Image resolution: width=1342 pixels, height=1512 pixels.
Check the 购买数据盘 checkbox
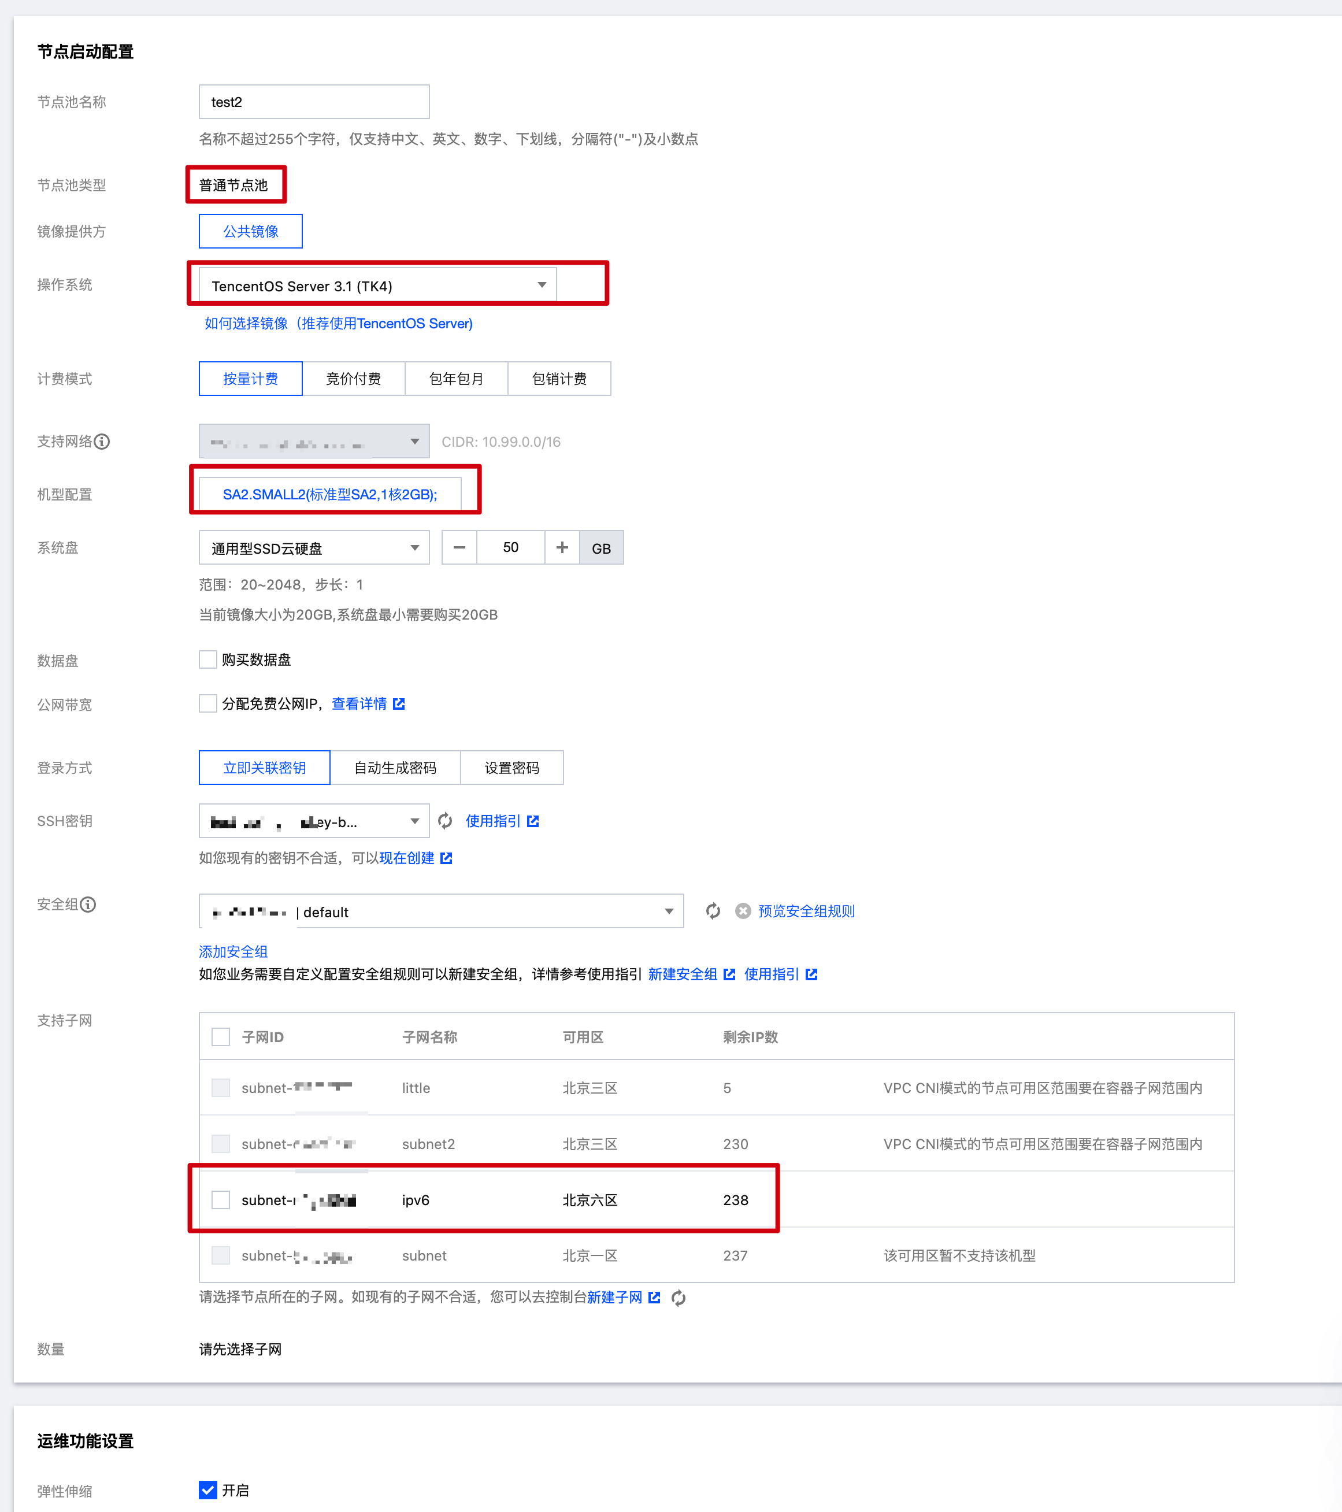click(x=208, y=659)
